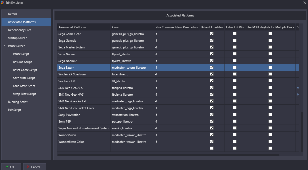Click the 81_libretro core cell
The width and height of the screenshot is (308, 170).
131,81
